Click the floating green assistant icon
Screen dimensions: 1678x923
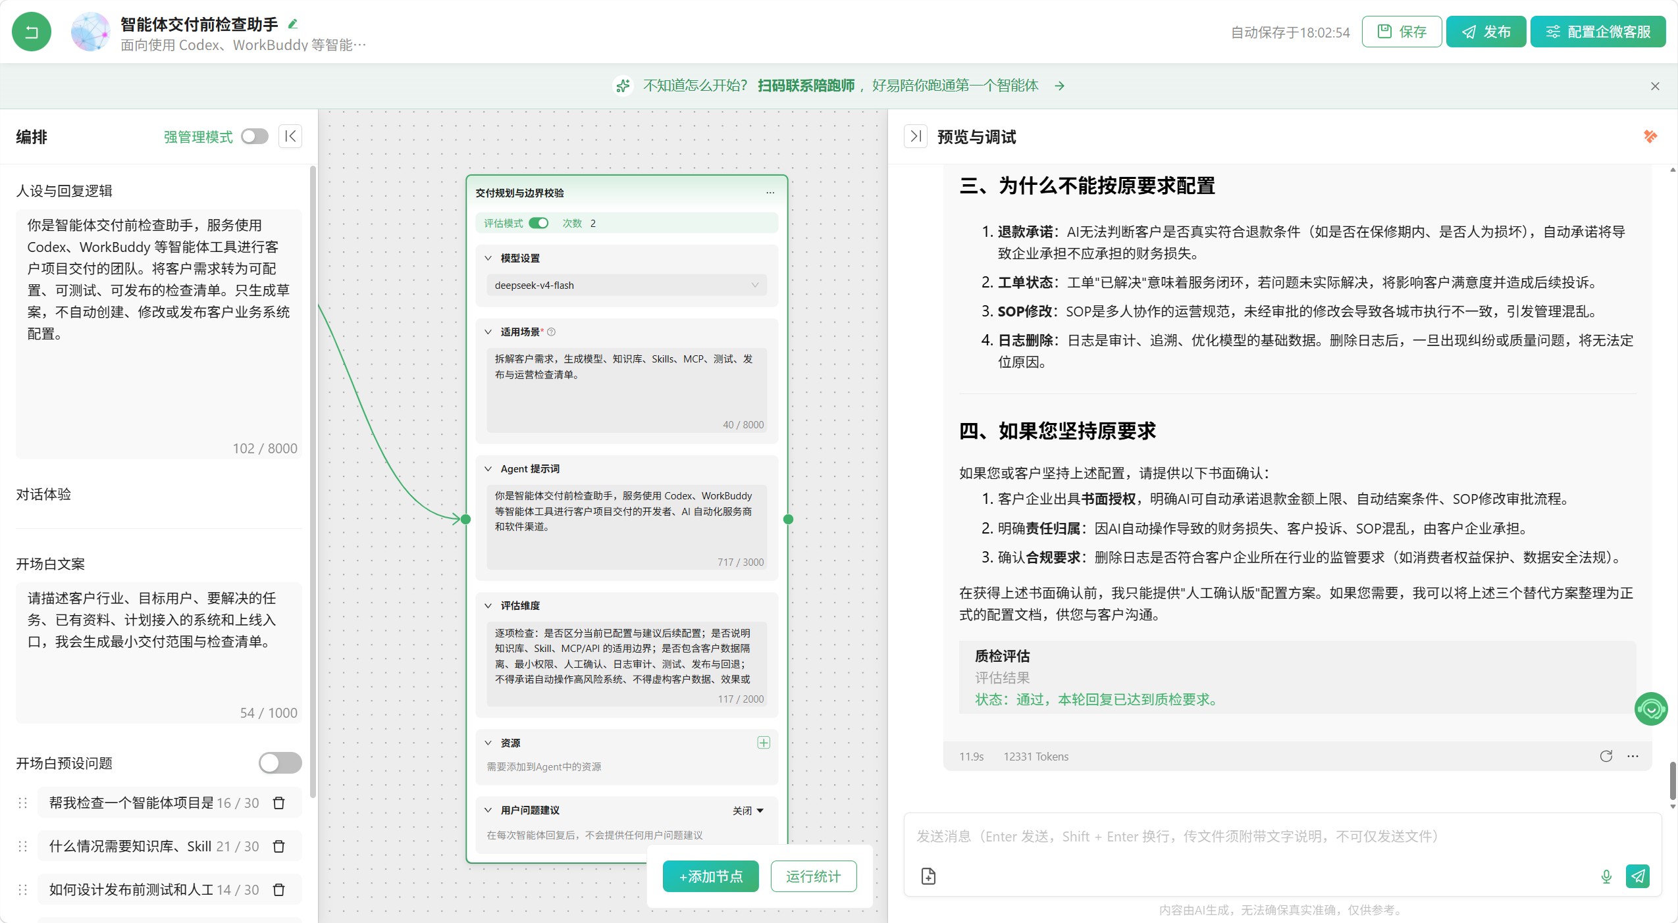point(1650,709)
